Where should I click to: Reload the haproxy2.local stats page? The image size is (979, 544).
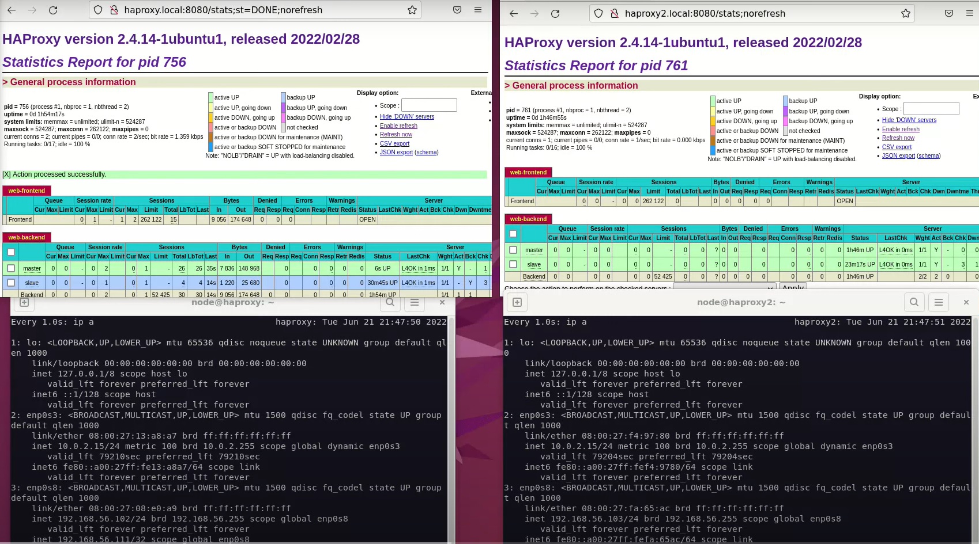tap(555, 13)
